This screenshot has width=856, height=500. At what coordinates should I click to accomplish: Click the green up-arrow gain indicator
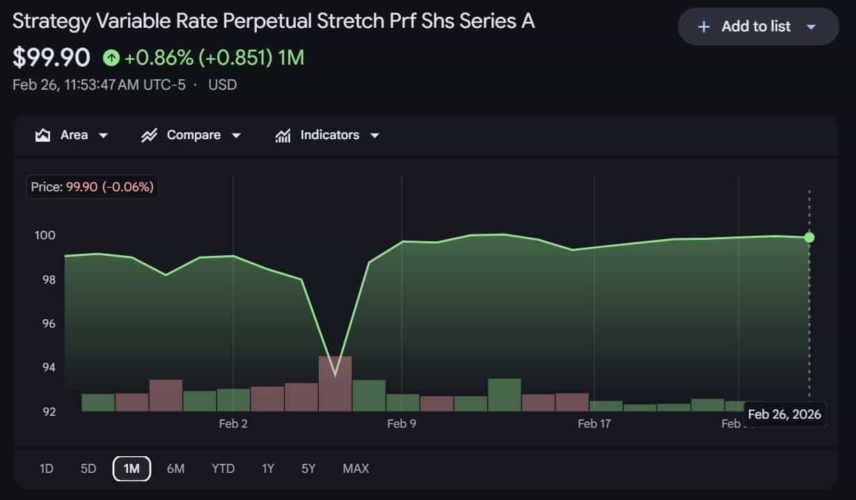pyautogui.click(x=110, y=58)
